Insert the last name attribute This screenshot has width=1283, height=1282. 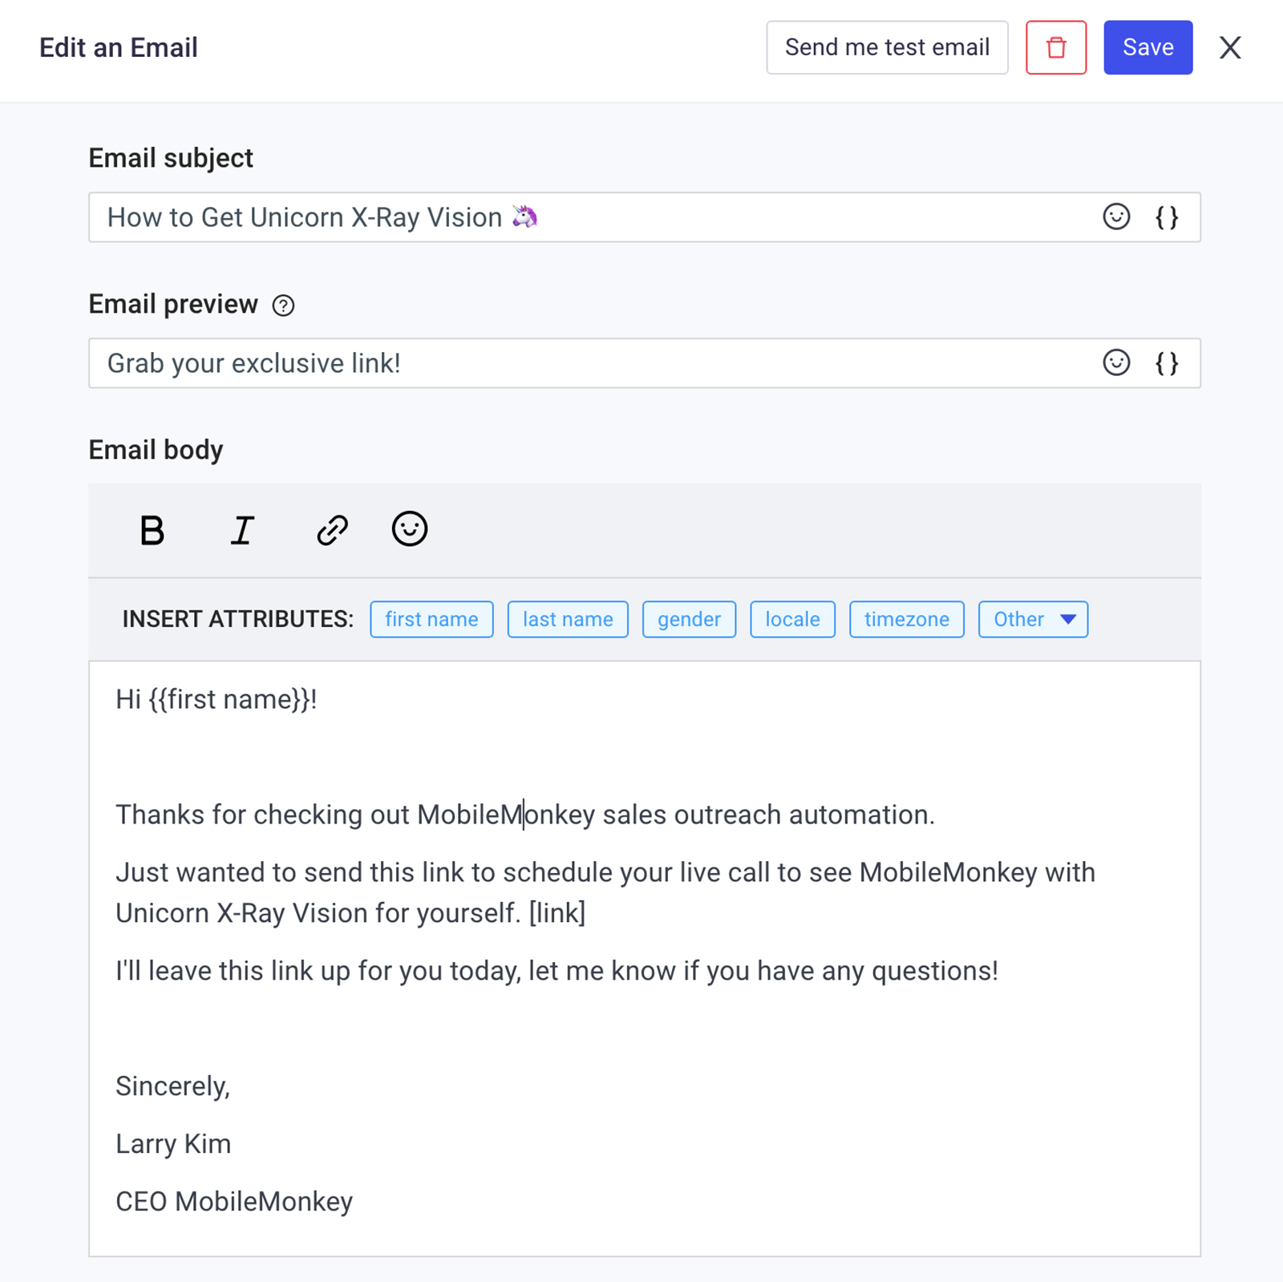point(568,619)
